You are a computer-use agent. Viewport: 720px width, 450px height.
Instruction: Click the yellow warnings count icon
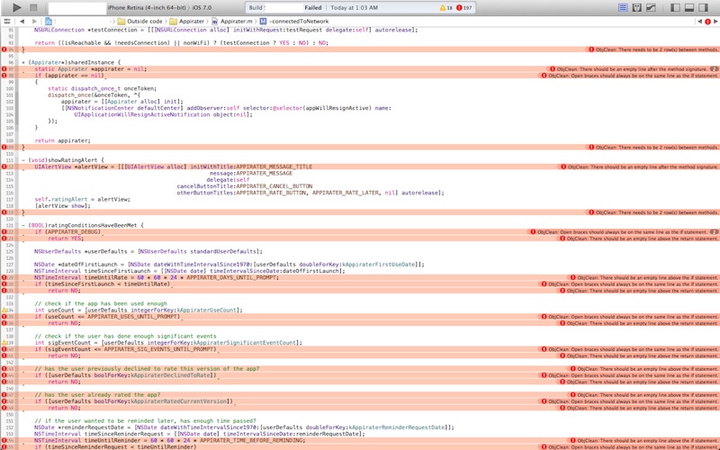click(x=442, y=7)
